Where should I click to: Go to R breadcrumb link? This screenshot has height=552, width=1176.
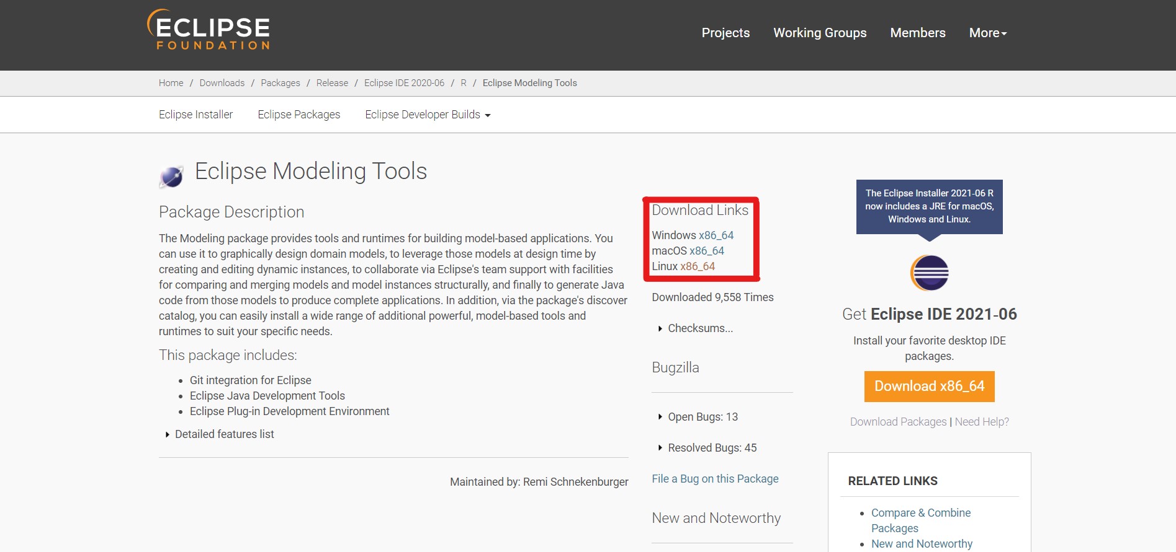(x=464, y=83)
